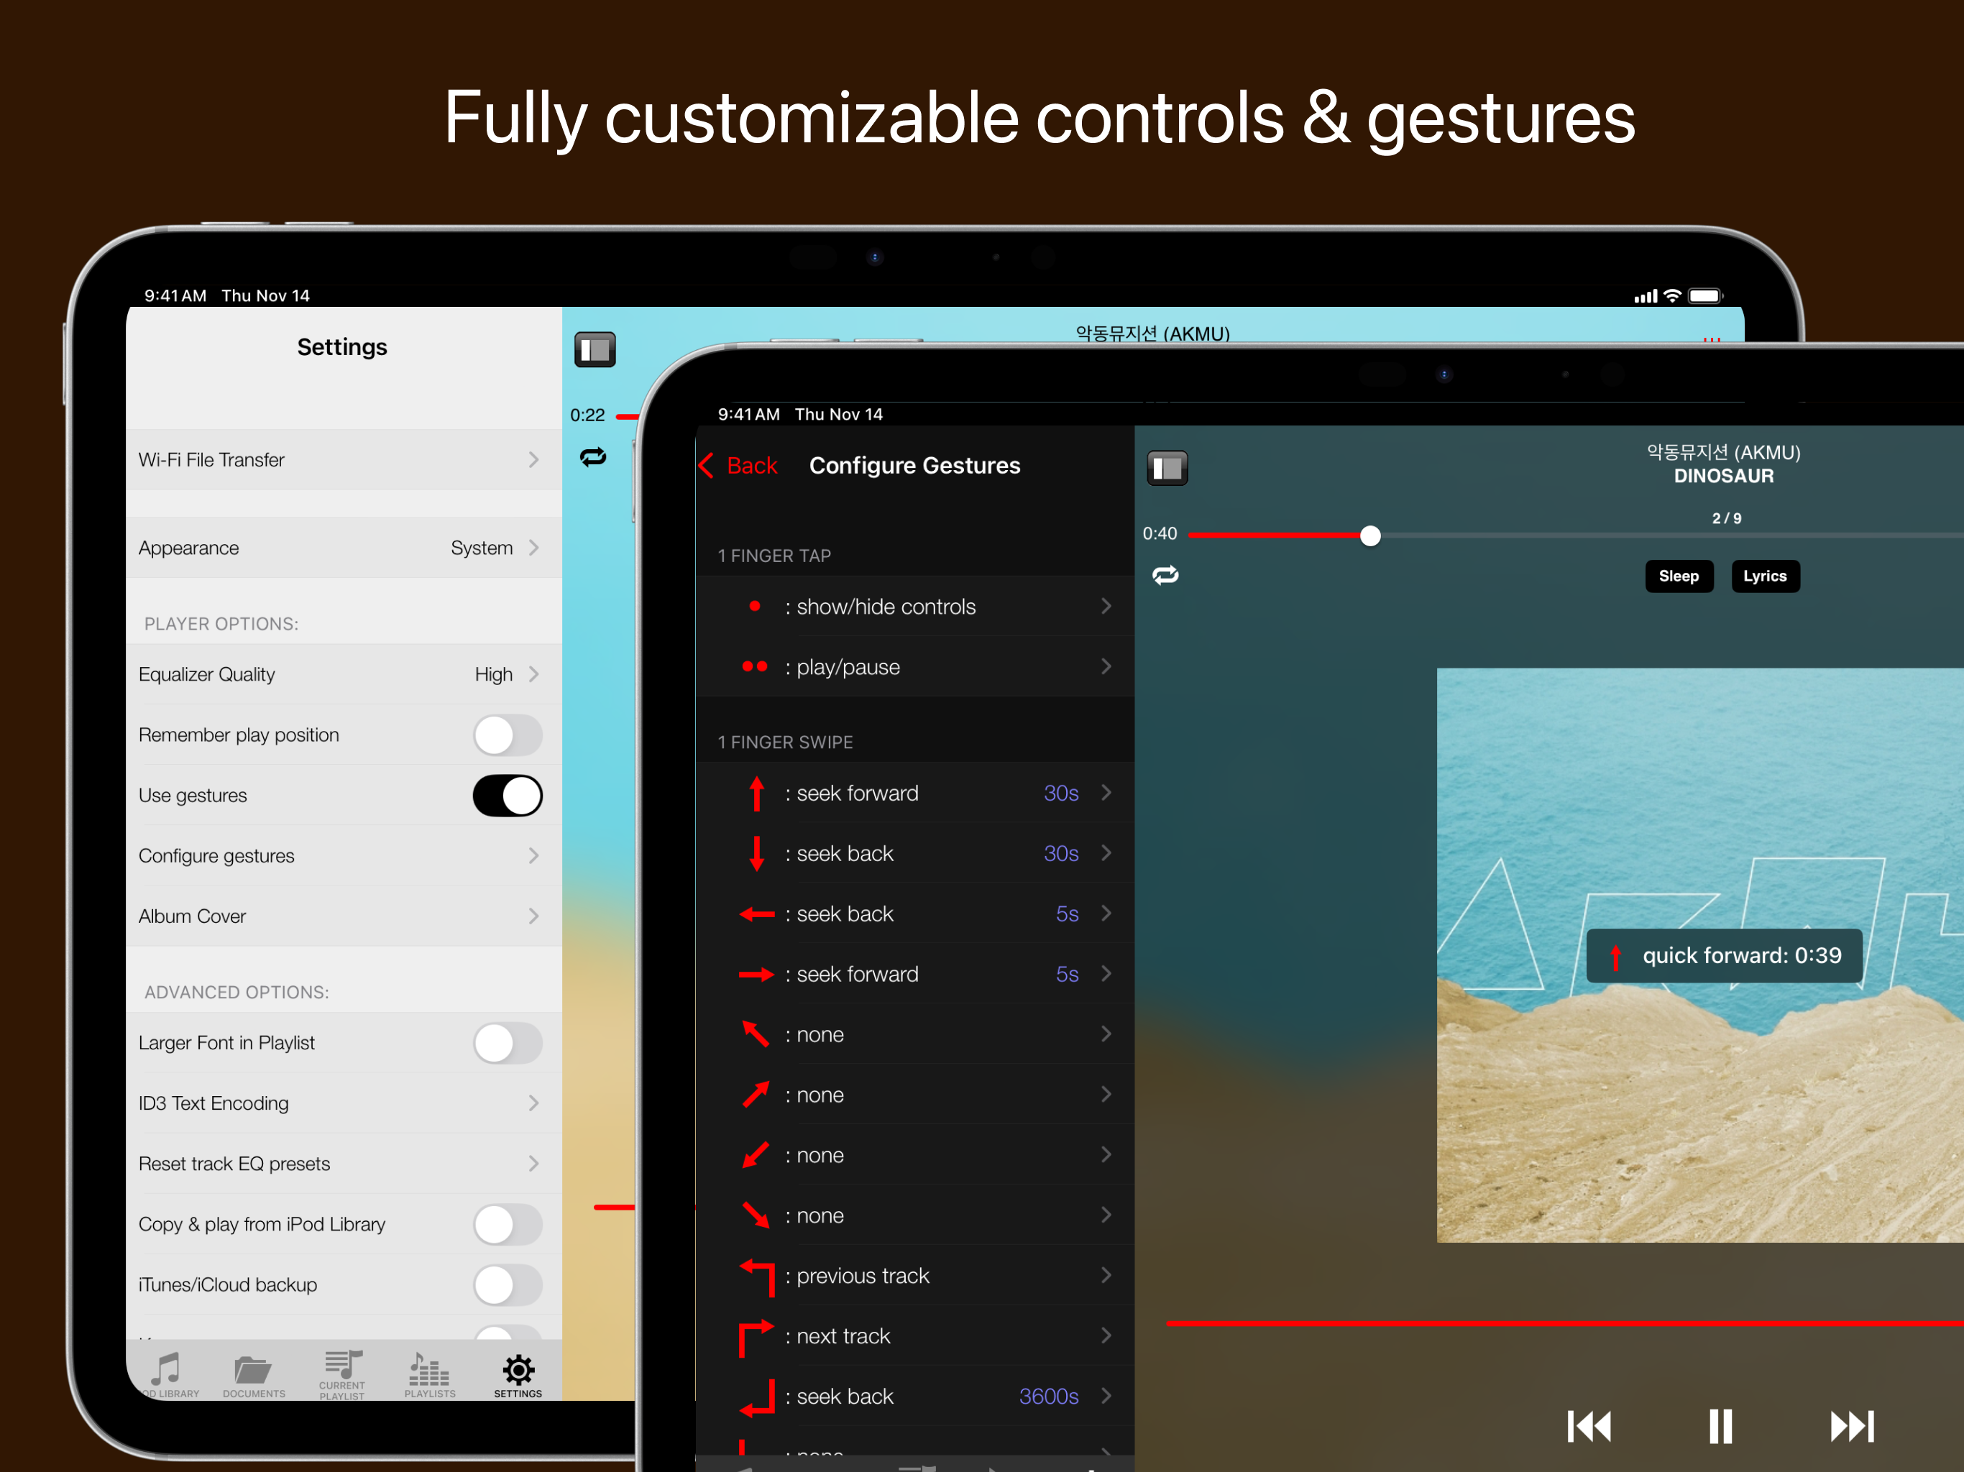This screenshot has width=1964, height=1472.
Task: Tap repeat icon in front player
Action: tap(1165, 575)
